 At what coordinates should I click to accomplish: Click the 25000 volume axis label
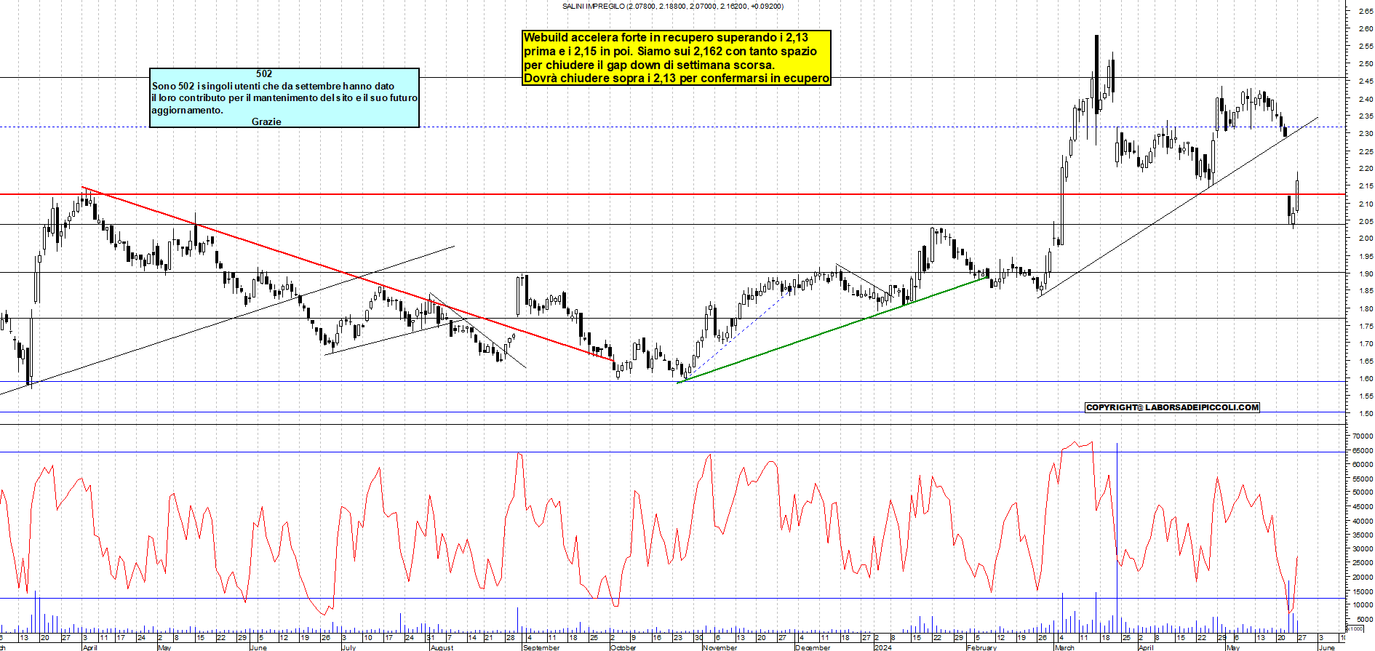(x=1363, y=564)
